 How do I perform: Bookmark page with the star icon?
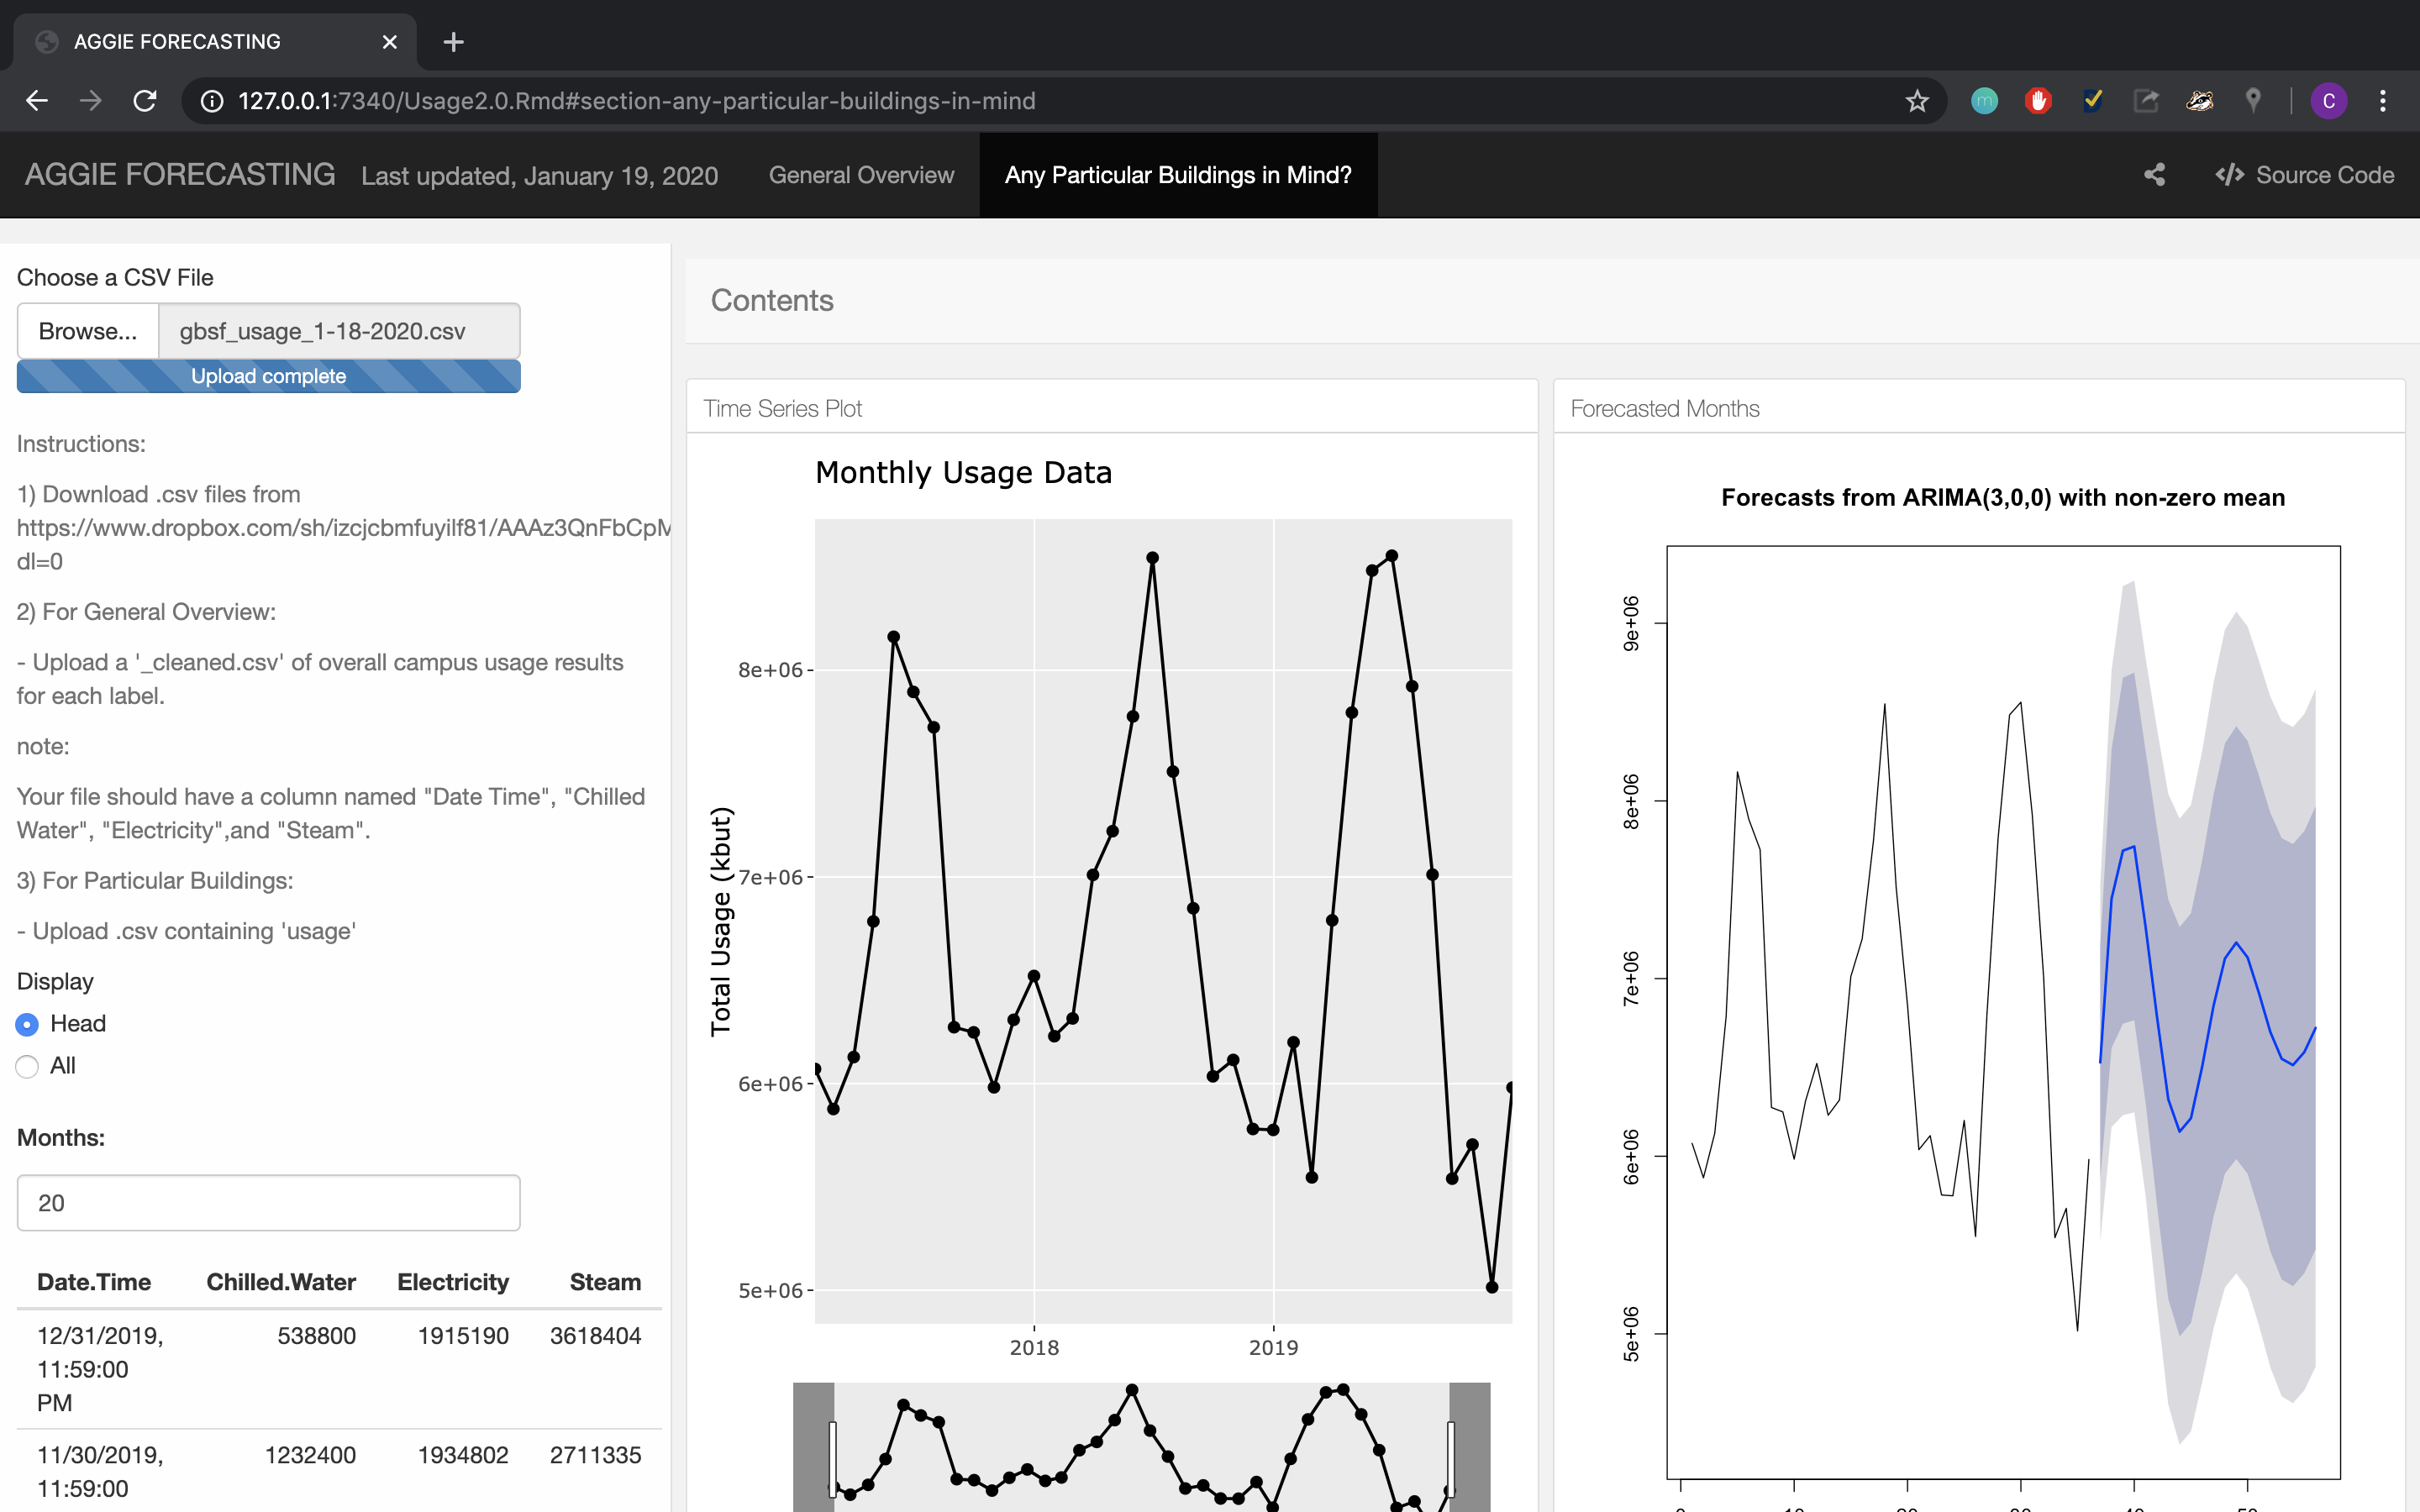(1916, 101)
